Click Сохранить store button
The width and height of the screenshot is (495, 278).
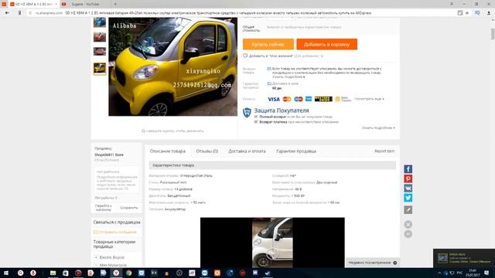[x=129, y=208]
